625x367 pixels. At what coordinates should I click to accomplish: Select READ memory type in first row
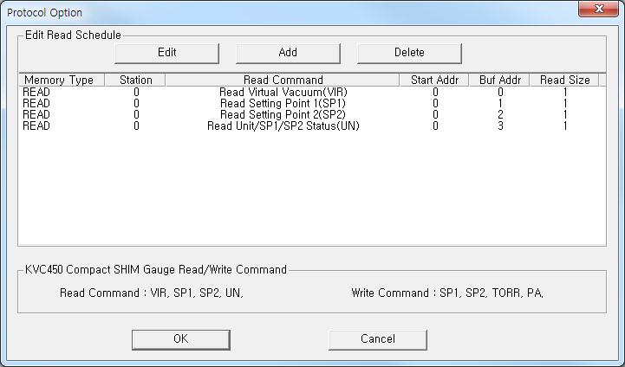(36, 93)
